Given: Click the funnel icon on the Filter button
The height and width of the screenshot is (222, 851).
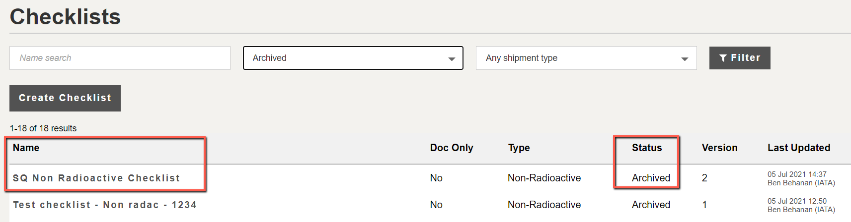Looking at the screenshot, I should (723, 58).
